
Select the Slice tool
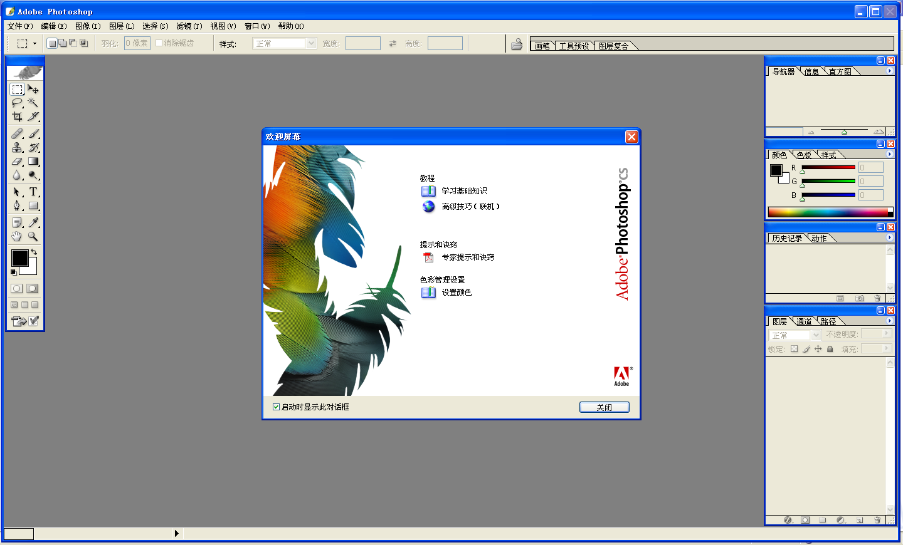pos(33,117)
